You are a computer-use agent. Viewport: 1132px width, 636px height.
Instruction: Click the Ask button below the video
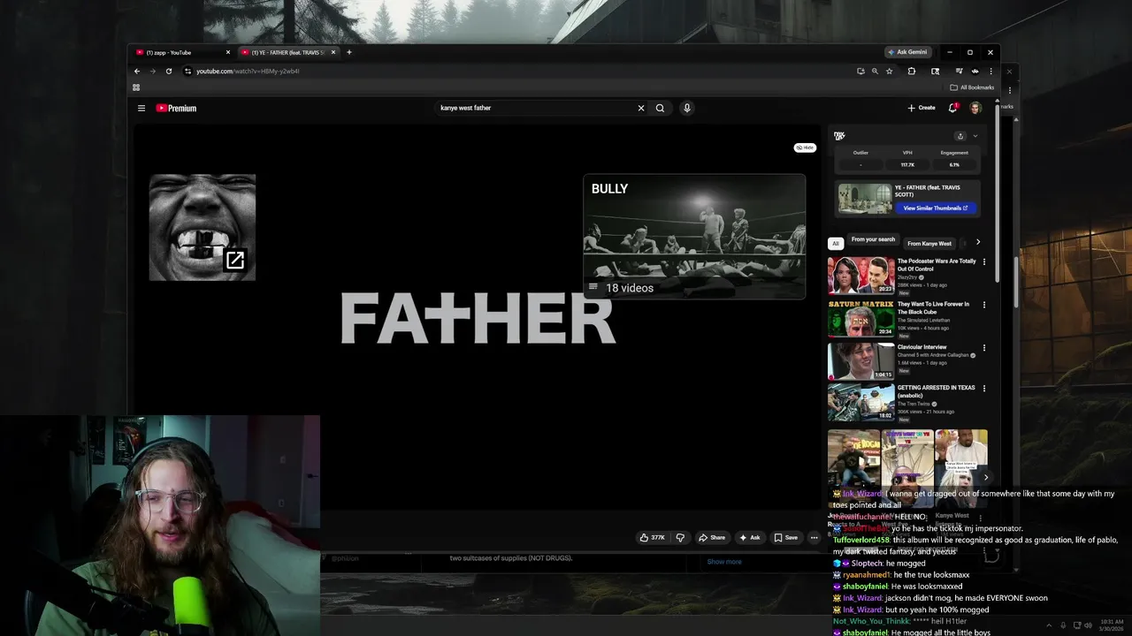(x=749, y=537)
